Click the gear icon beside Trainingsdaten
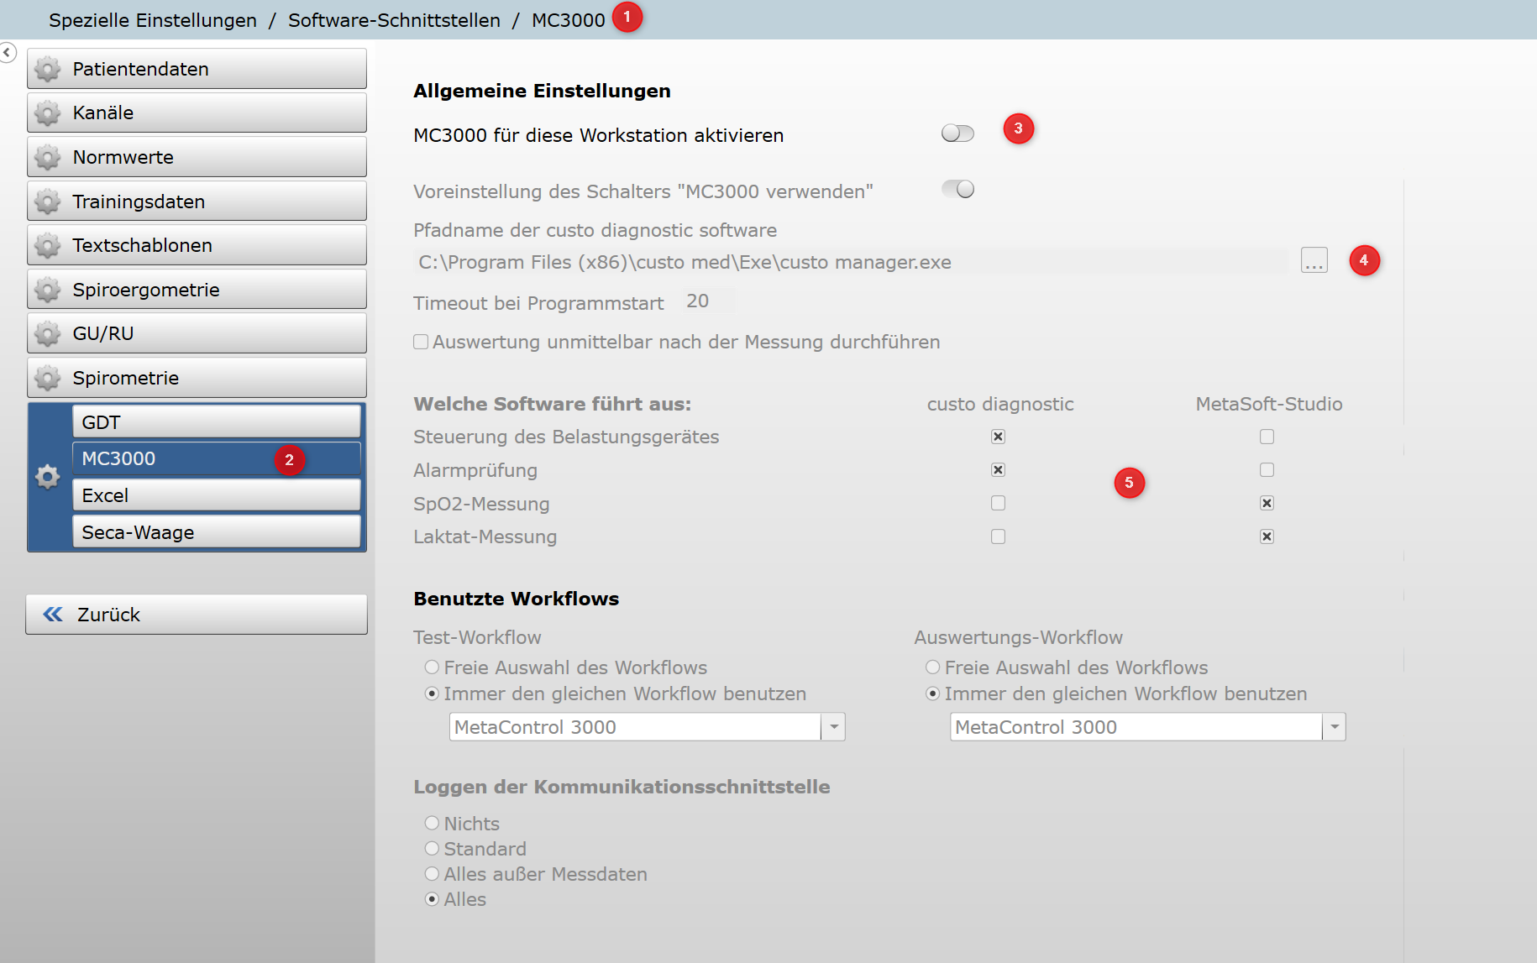 pyautogui.click(x=48, y=201)
